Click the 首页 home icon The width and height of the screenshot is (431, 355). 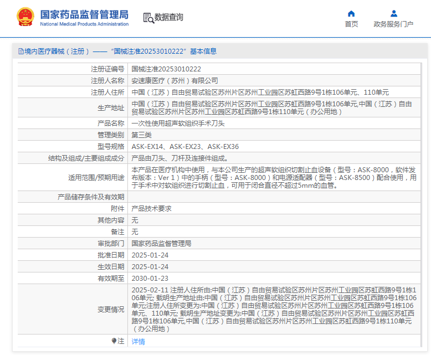[351, 14]
